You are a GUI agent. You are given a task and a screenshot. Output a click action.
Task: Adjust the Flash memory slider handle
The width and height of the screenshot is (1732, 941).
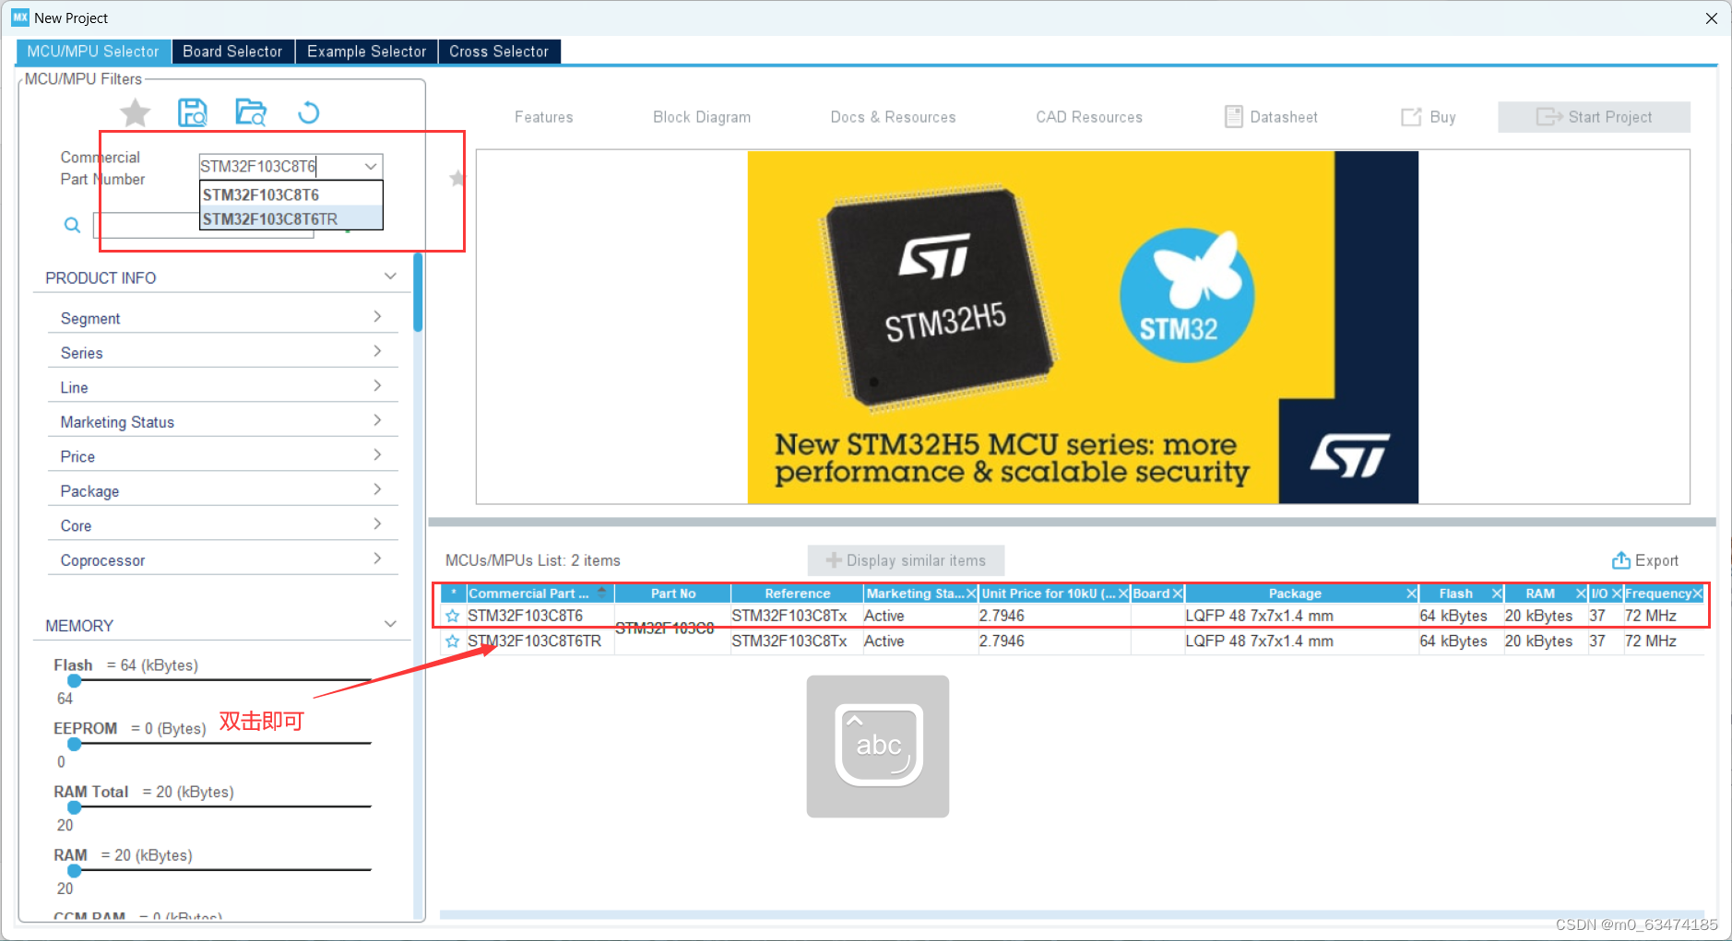pyautogui.click(x=75, y=681)
